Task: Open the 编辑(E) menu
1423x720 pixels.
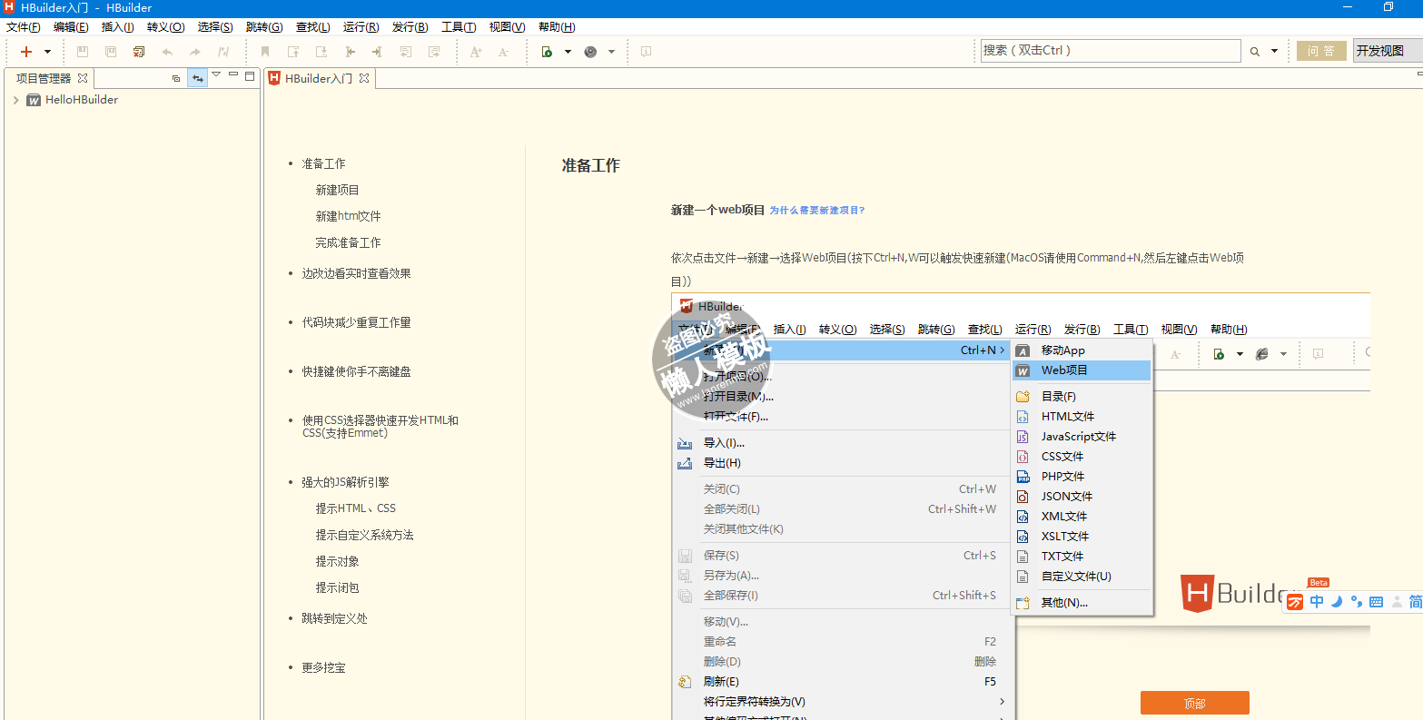Action: click(71, 27)
